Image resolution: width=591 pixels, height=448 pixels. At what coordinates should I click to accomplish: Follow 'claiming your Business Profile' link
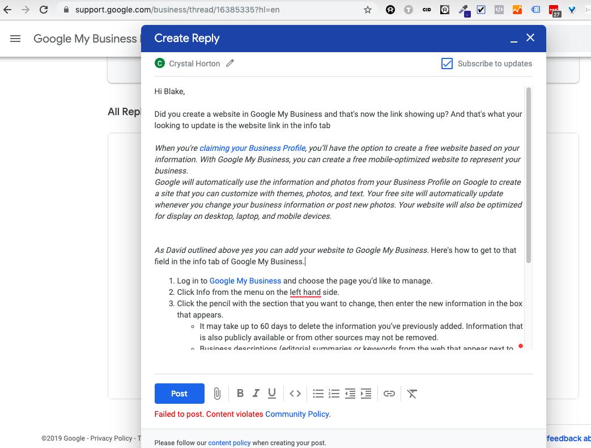tap(252, 148)
